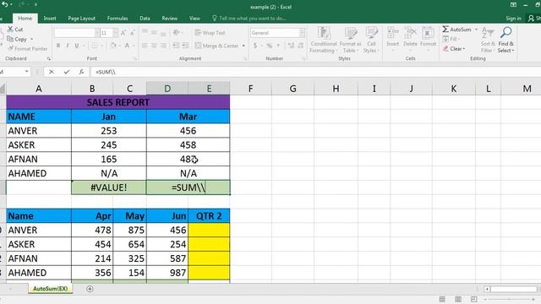Click the Enter checkmark in formula bar
The height and width of the screenshot is (304, 541).
(x=66, y=72)
